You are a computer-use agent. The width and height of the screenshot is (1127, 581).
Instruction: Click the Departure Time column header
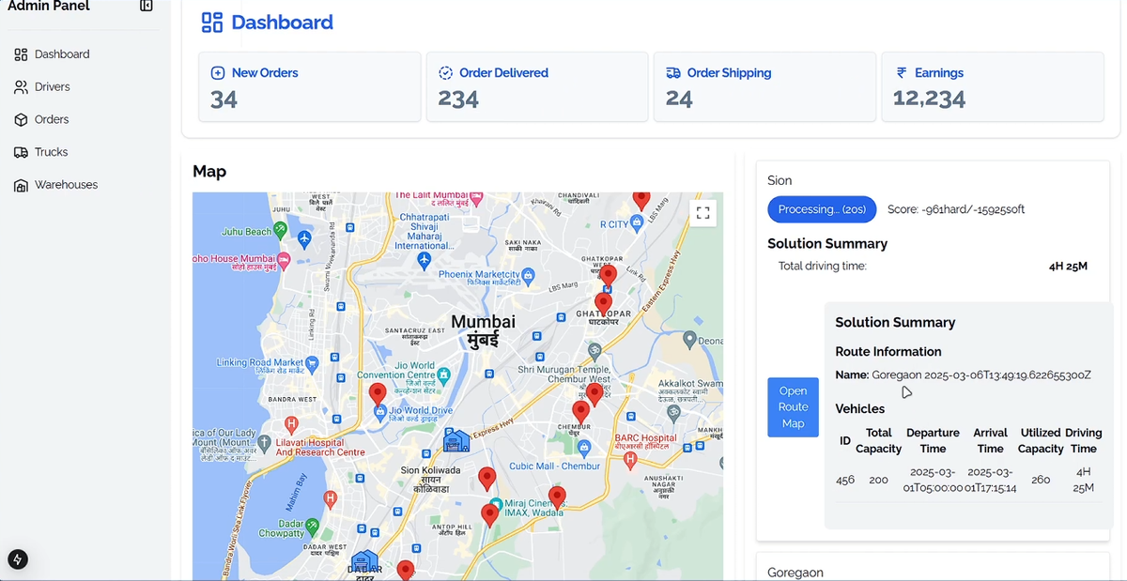[933, 441]
